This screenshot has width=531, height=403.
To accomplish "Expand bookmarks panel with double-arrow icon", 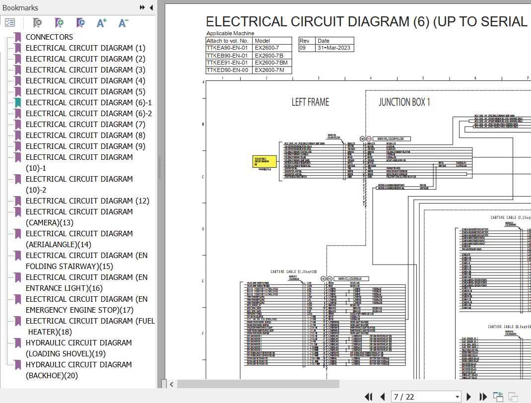I will (142, 7).
